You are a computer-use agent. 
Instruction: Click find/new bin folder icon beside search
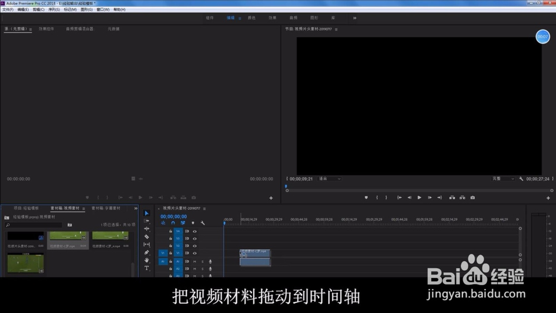tap(69, 225)
